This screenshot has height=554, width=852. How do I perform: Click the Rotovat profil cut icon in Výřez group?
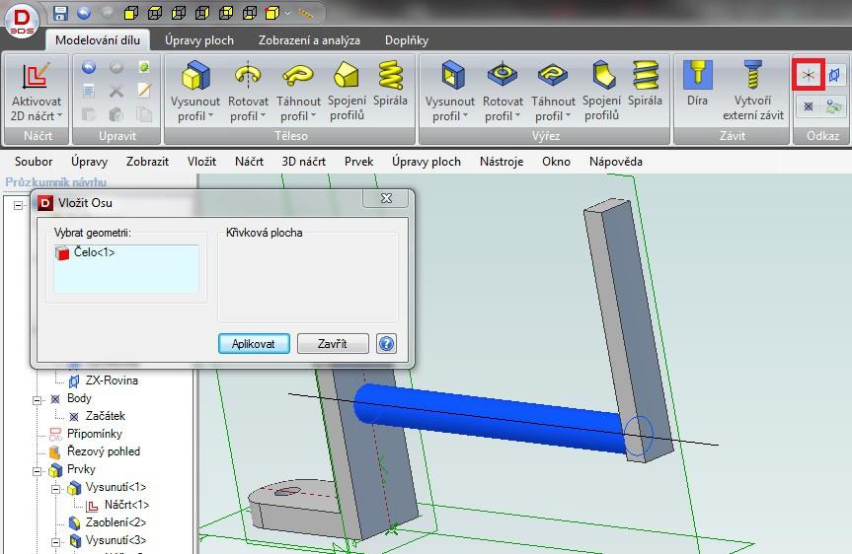pos(503,75)
